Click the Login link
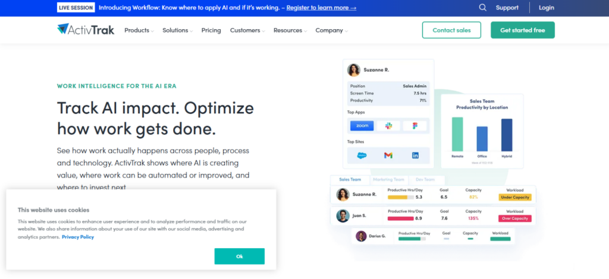Viewport: 609px width, 279px height. point(547,7)
